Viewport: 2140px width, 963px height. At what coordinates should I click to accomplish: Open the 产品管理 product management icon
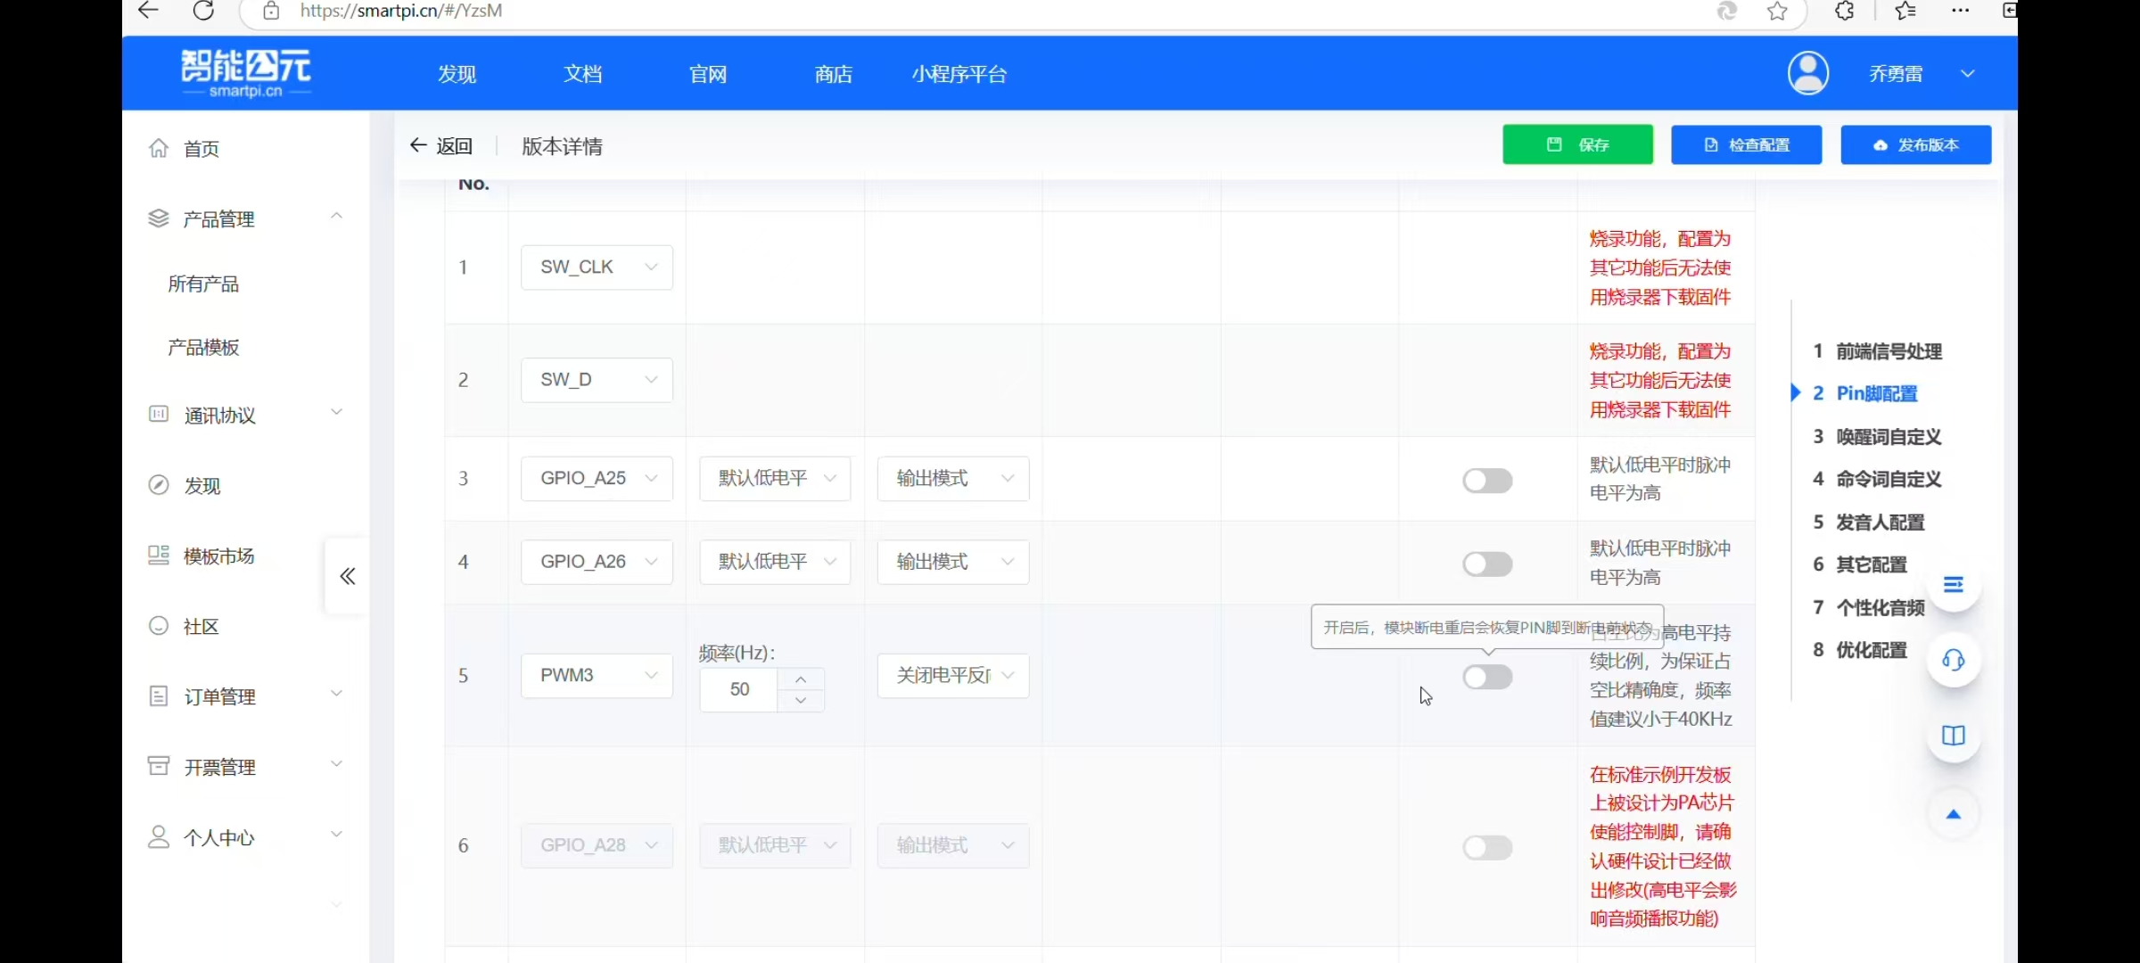159,218
